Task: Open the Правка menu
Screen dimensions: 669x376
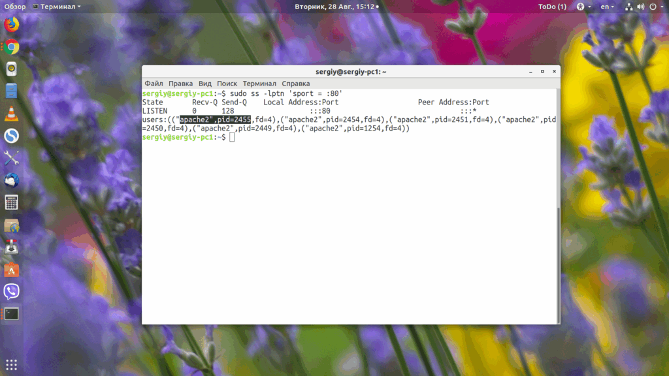Action: click(x=180, y=84)
